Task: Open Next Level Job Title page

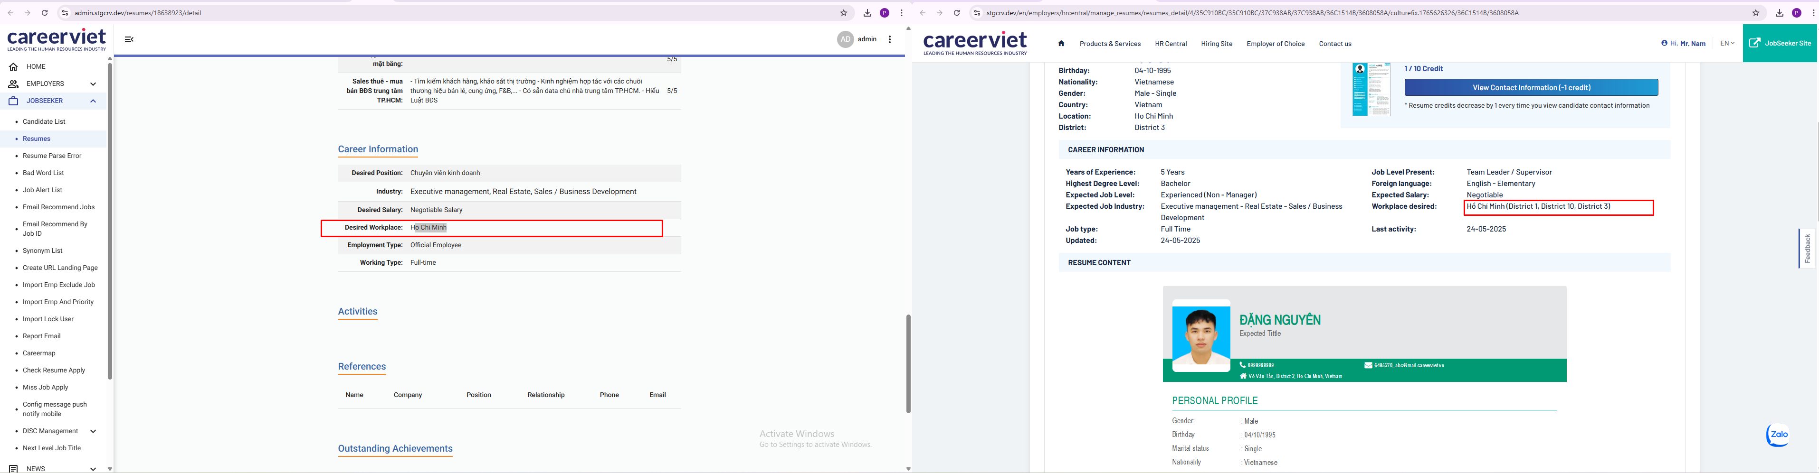Action: pos(52,448)
